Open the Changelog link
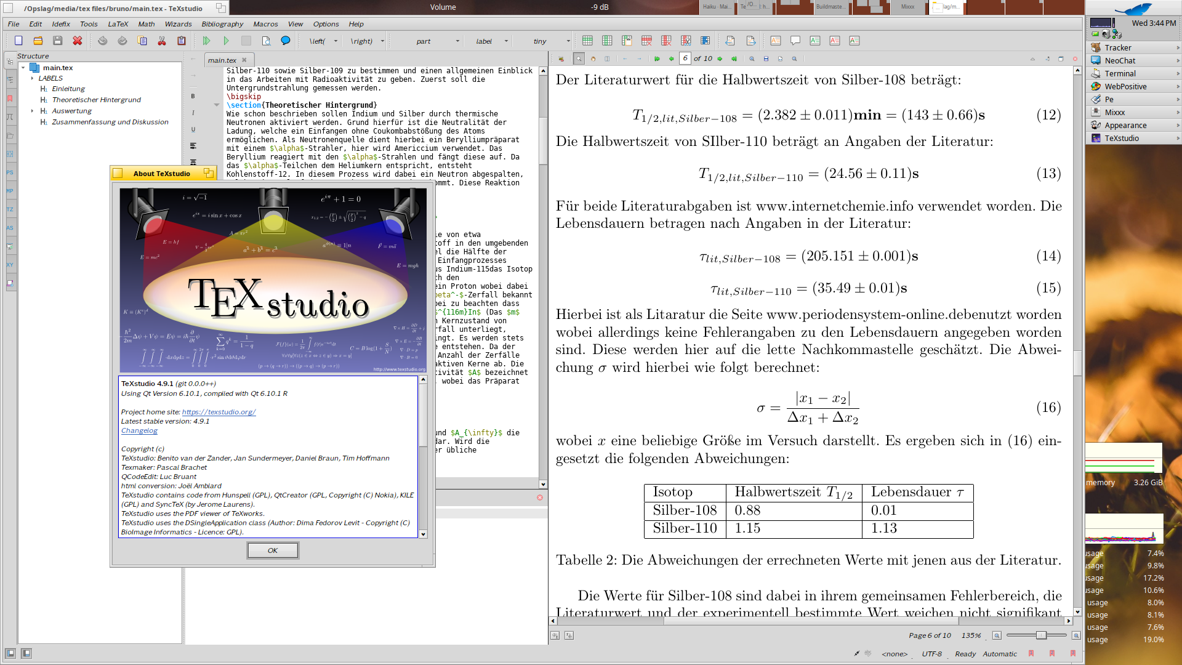 point(139,430)
